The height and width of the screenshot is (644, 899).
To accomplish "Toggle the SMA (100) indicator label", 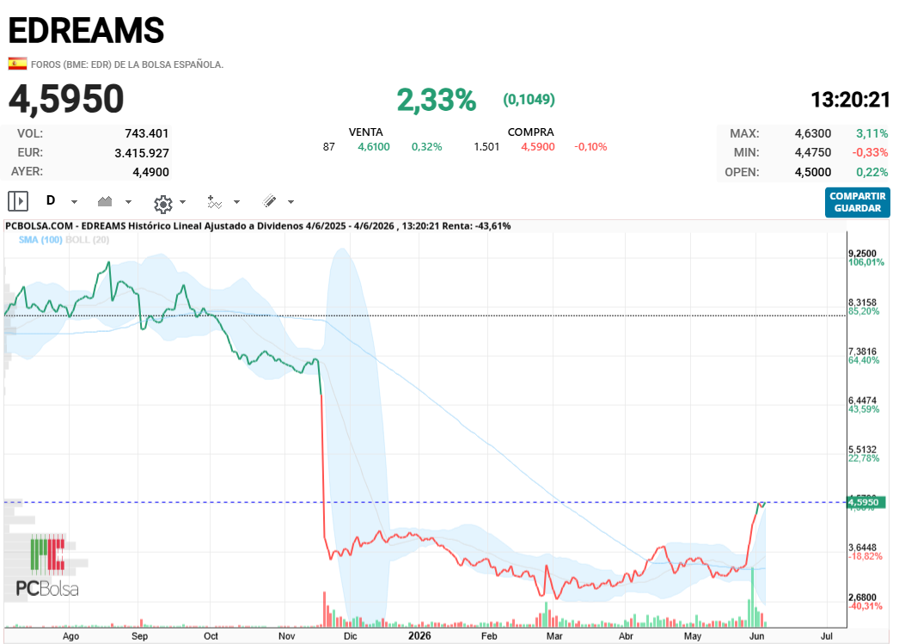I will click(40, 240).
